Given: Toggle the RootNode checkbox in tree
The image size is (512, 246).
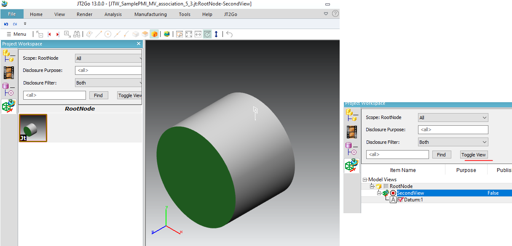Looking at the screenshot, I should pos(386,186).
